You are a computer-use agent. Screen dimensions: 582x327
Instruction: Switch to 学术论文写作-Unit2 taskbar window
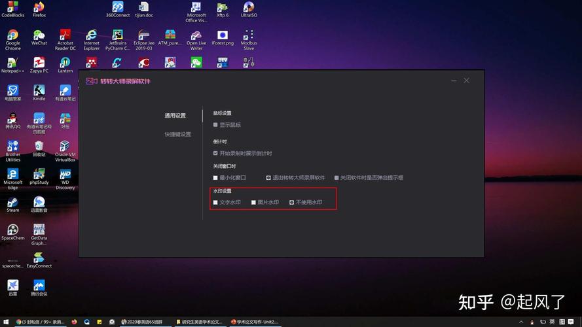[x=255, y=322]
